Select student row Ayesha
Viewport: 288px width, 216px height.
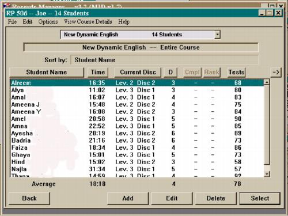(137, 133)
